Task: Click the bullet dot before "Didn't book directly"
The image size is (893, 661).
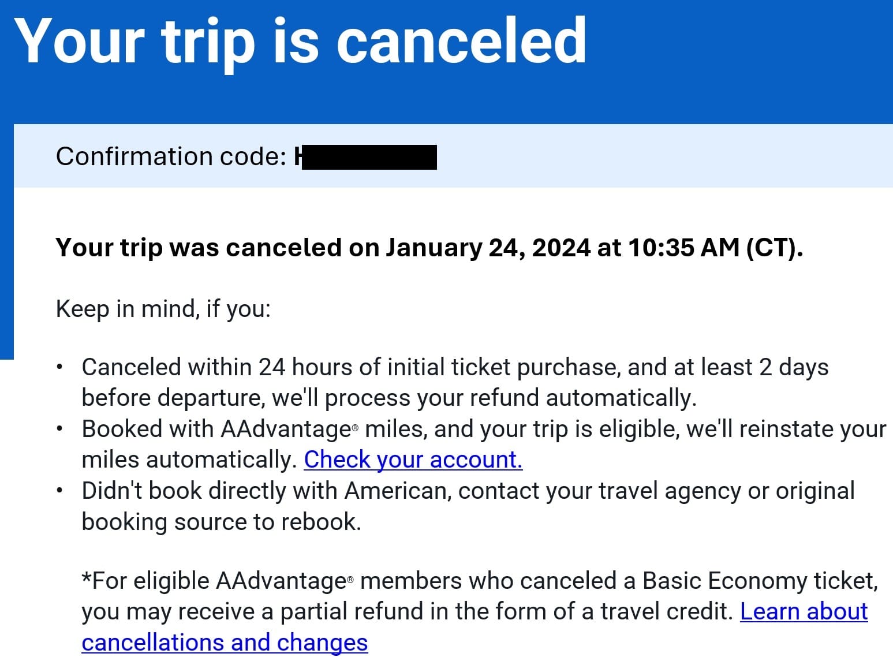Action: click(59, 491)
